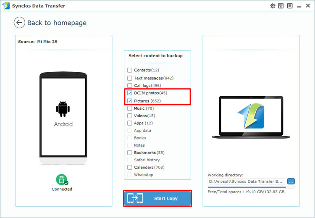The width and height of the screenshot is (315, 218).
Task: Click the transfer devices icon on Start Copy
Action: click(x=135, y=198)
